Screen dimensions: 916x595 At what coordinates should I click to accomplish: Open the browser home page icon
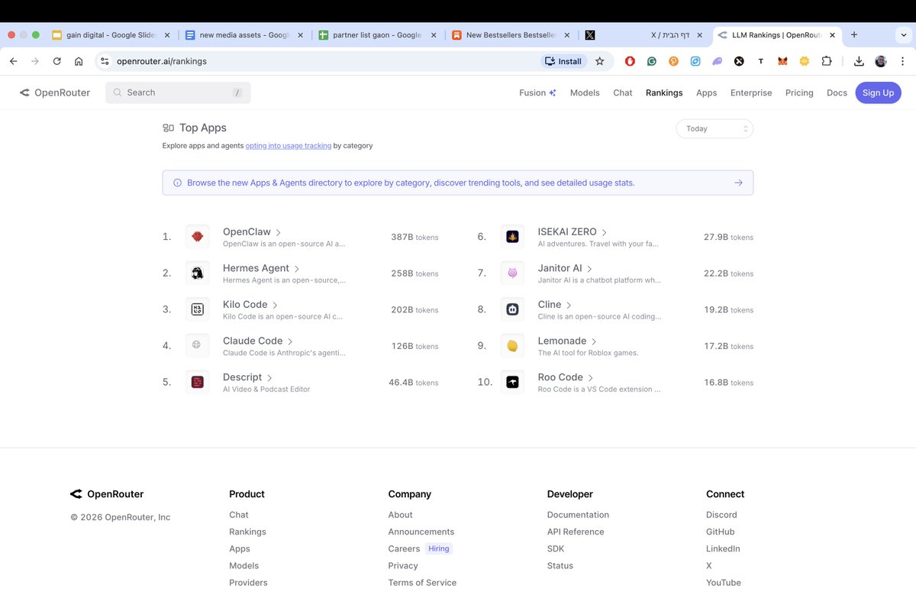coord(79,61)
